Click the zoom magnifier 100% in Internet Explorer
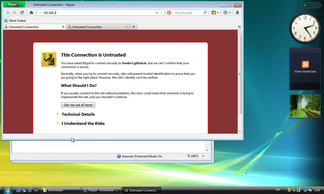Viewport: 324px width, 194px height. pos(193,156)
